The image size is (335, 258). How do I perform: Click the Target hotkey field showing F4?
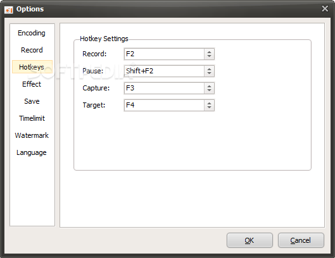[164, 105]
